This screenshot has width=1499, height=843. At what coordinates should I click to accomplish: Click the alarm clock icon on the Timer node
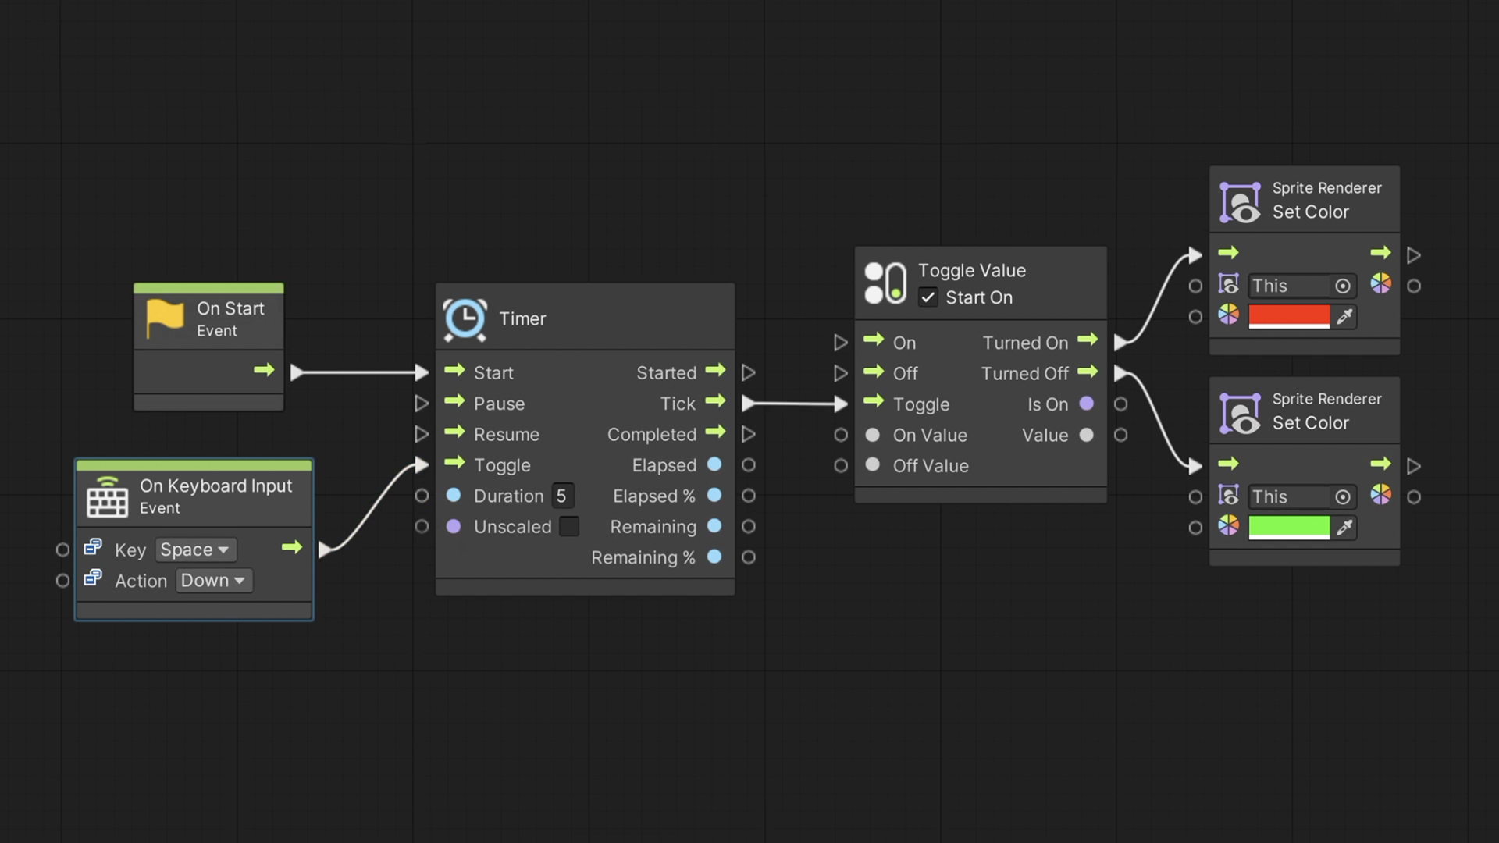click(465, 318)
